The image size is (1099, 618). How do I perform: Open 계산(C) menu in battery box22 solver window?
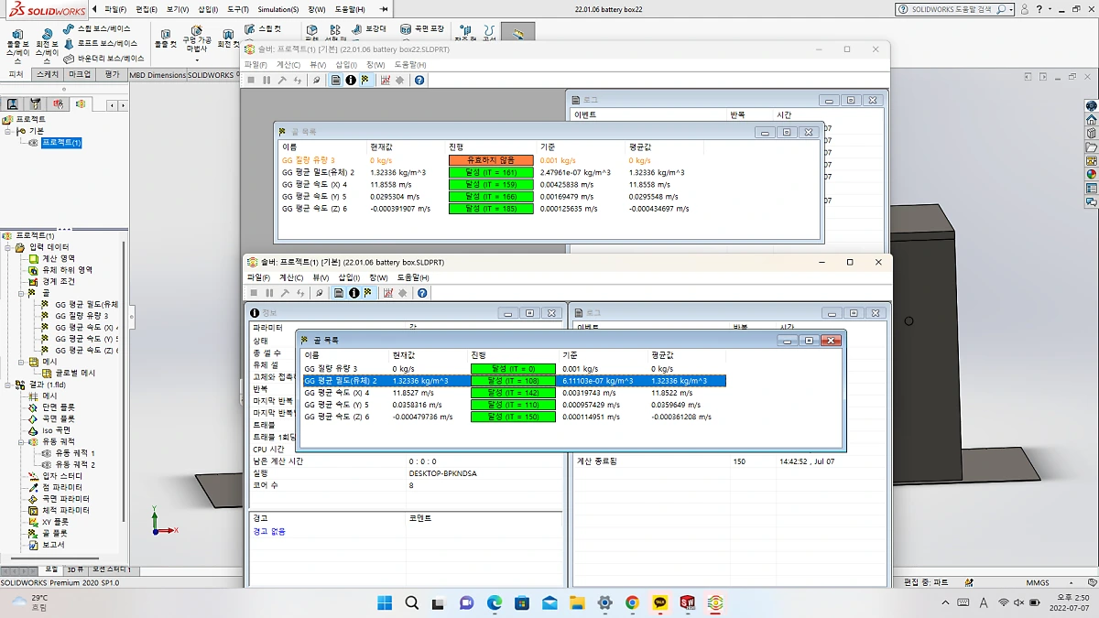coord(288,65)
